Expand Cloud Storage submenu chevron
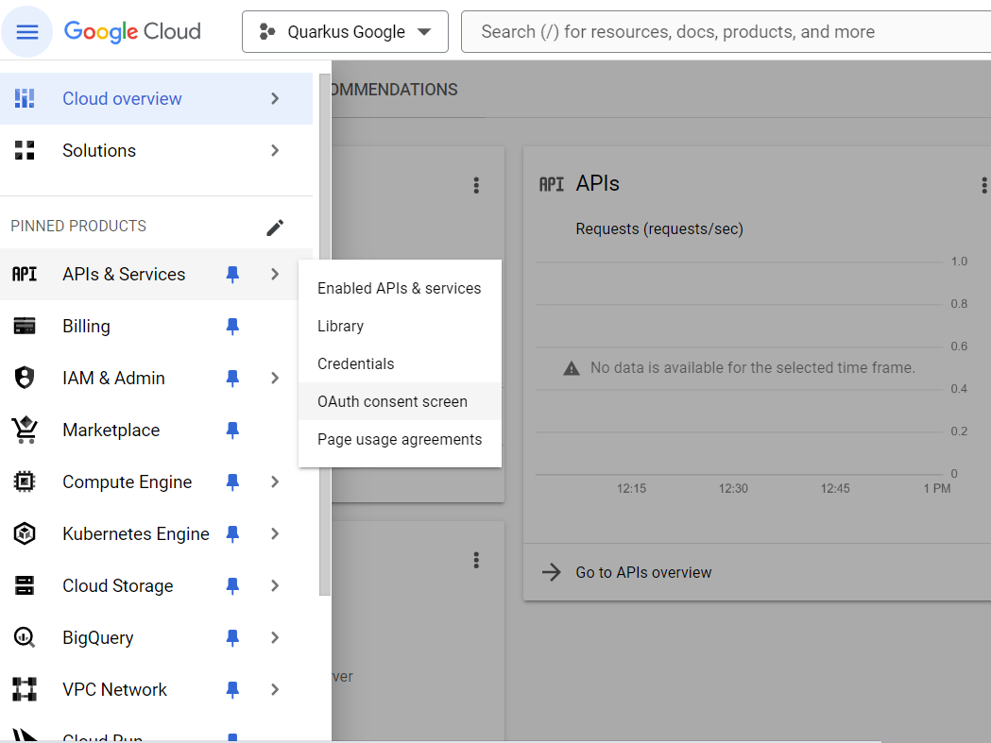Viewport: 991px width, 743px height. point(275,585)
